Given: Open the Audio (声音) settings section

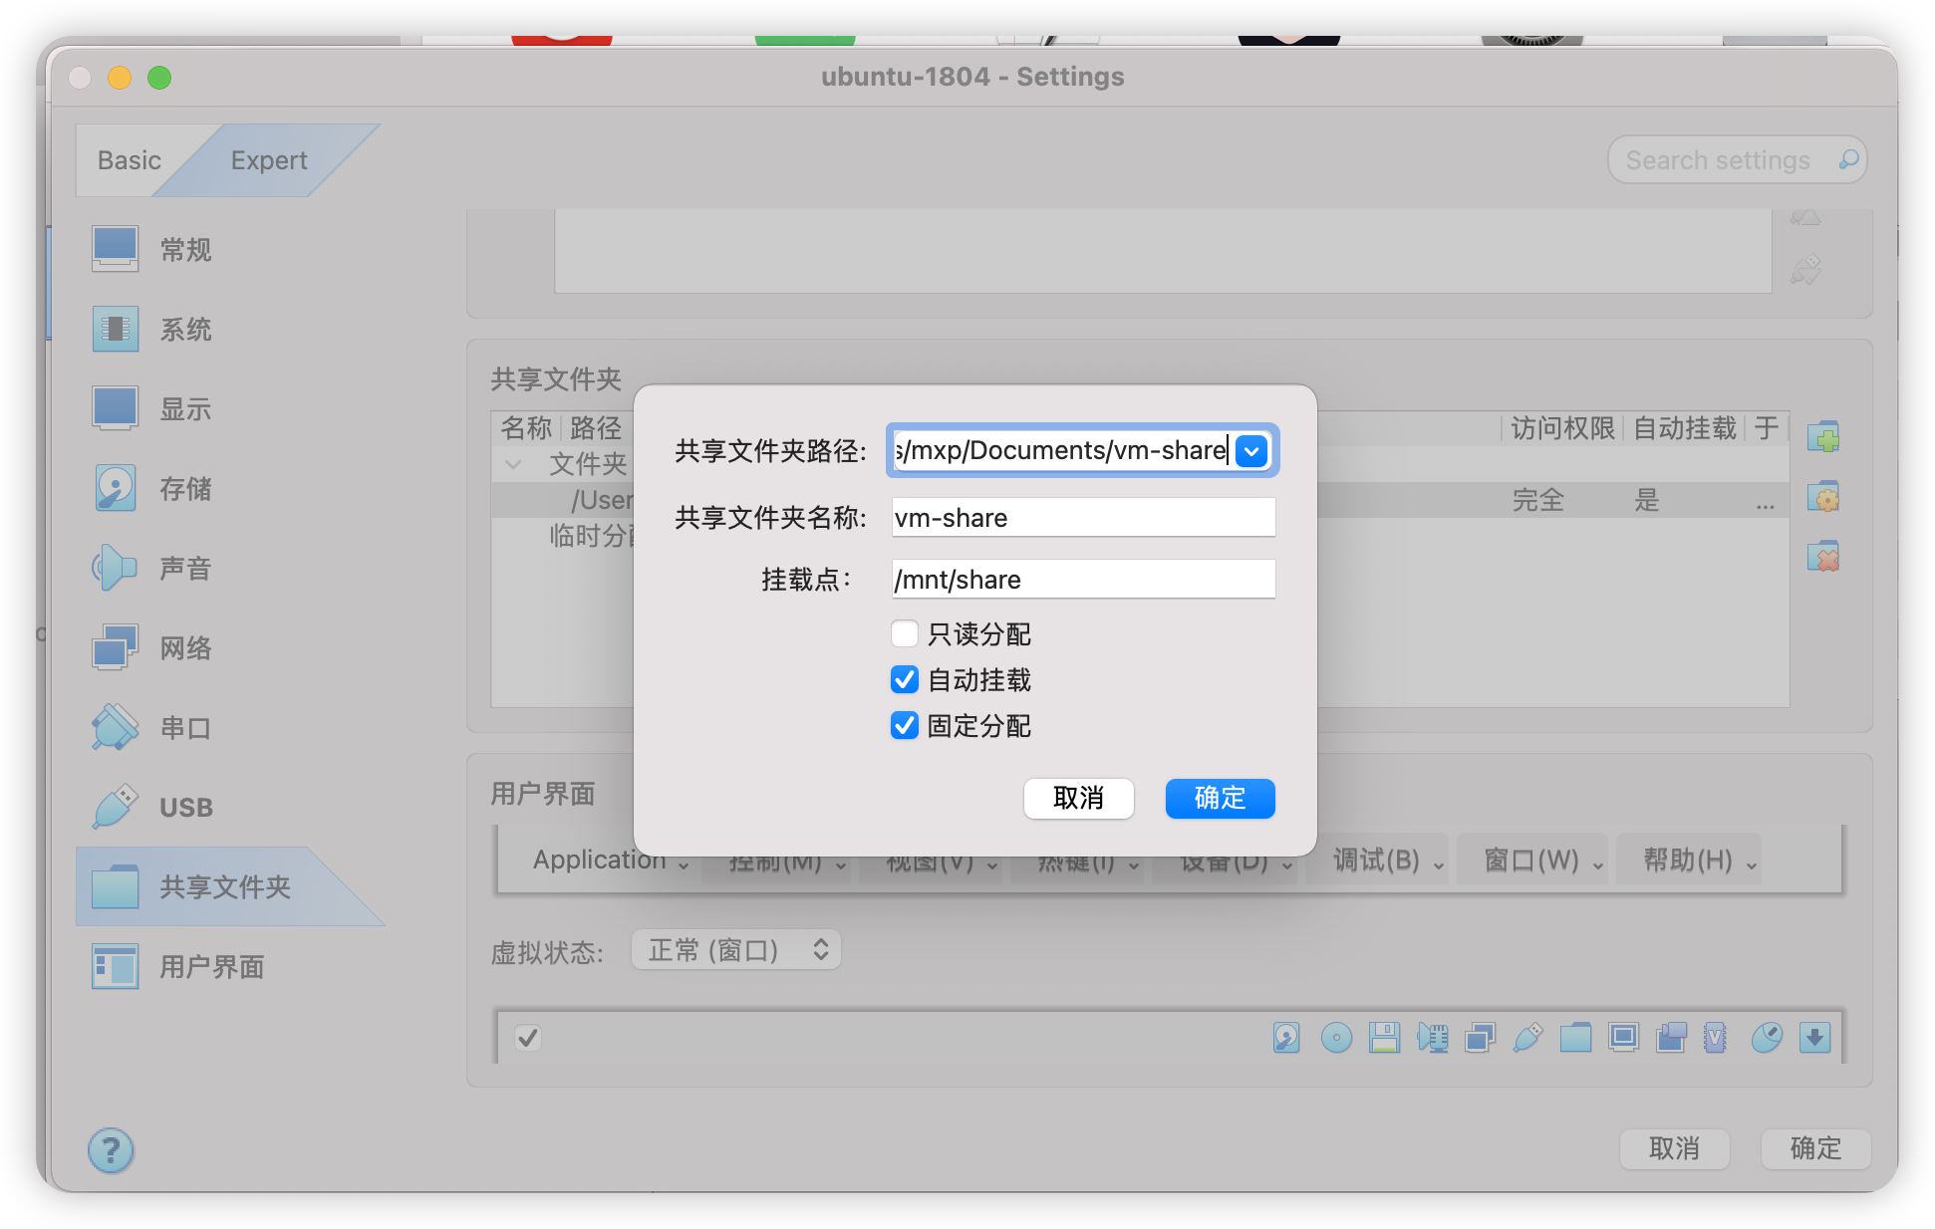Looking at the screenshot, I should point(185,569).
